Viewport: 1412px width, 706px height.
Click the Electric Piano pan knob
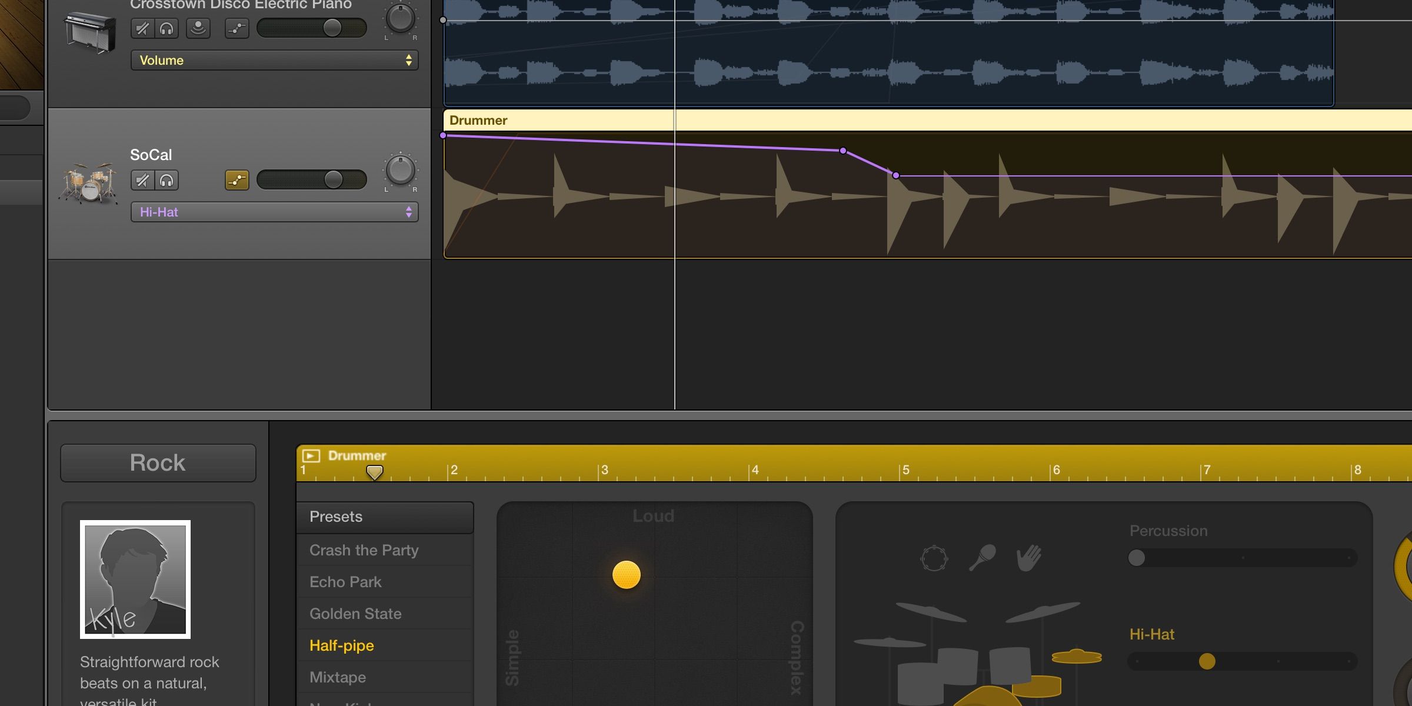401,18
